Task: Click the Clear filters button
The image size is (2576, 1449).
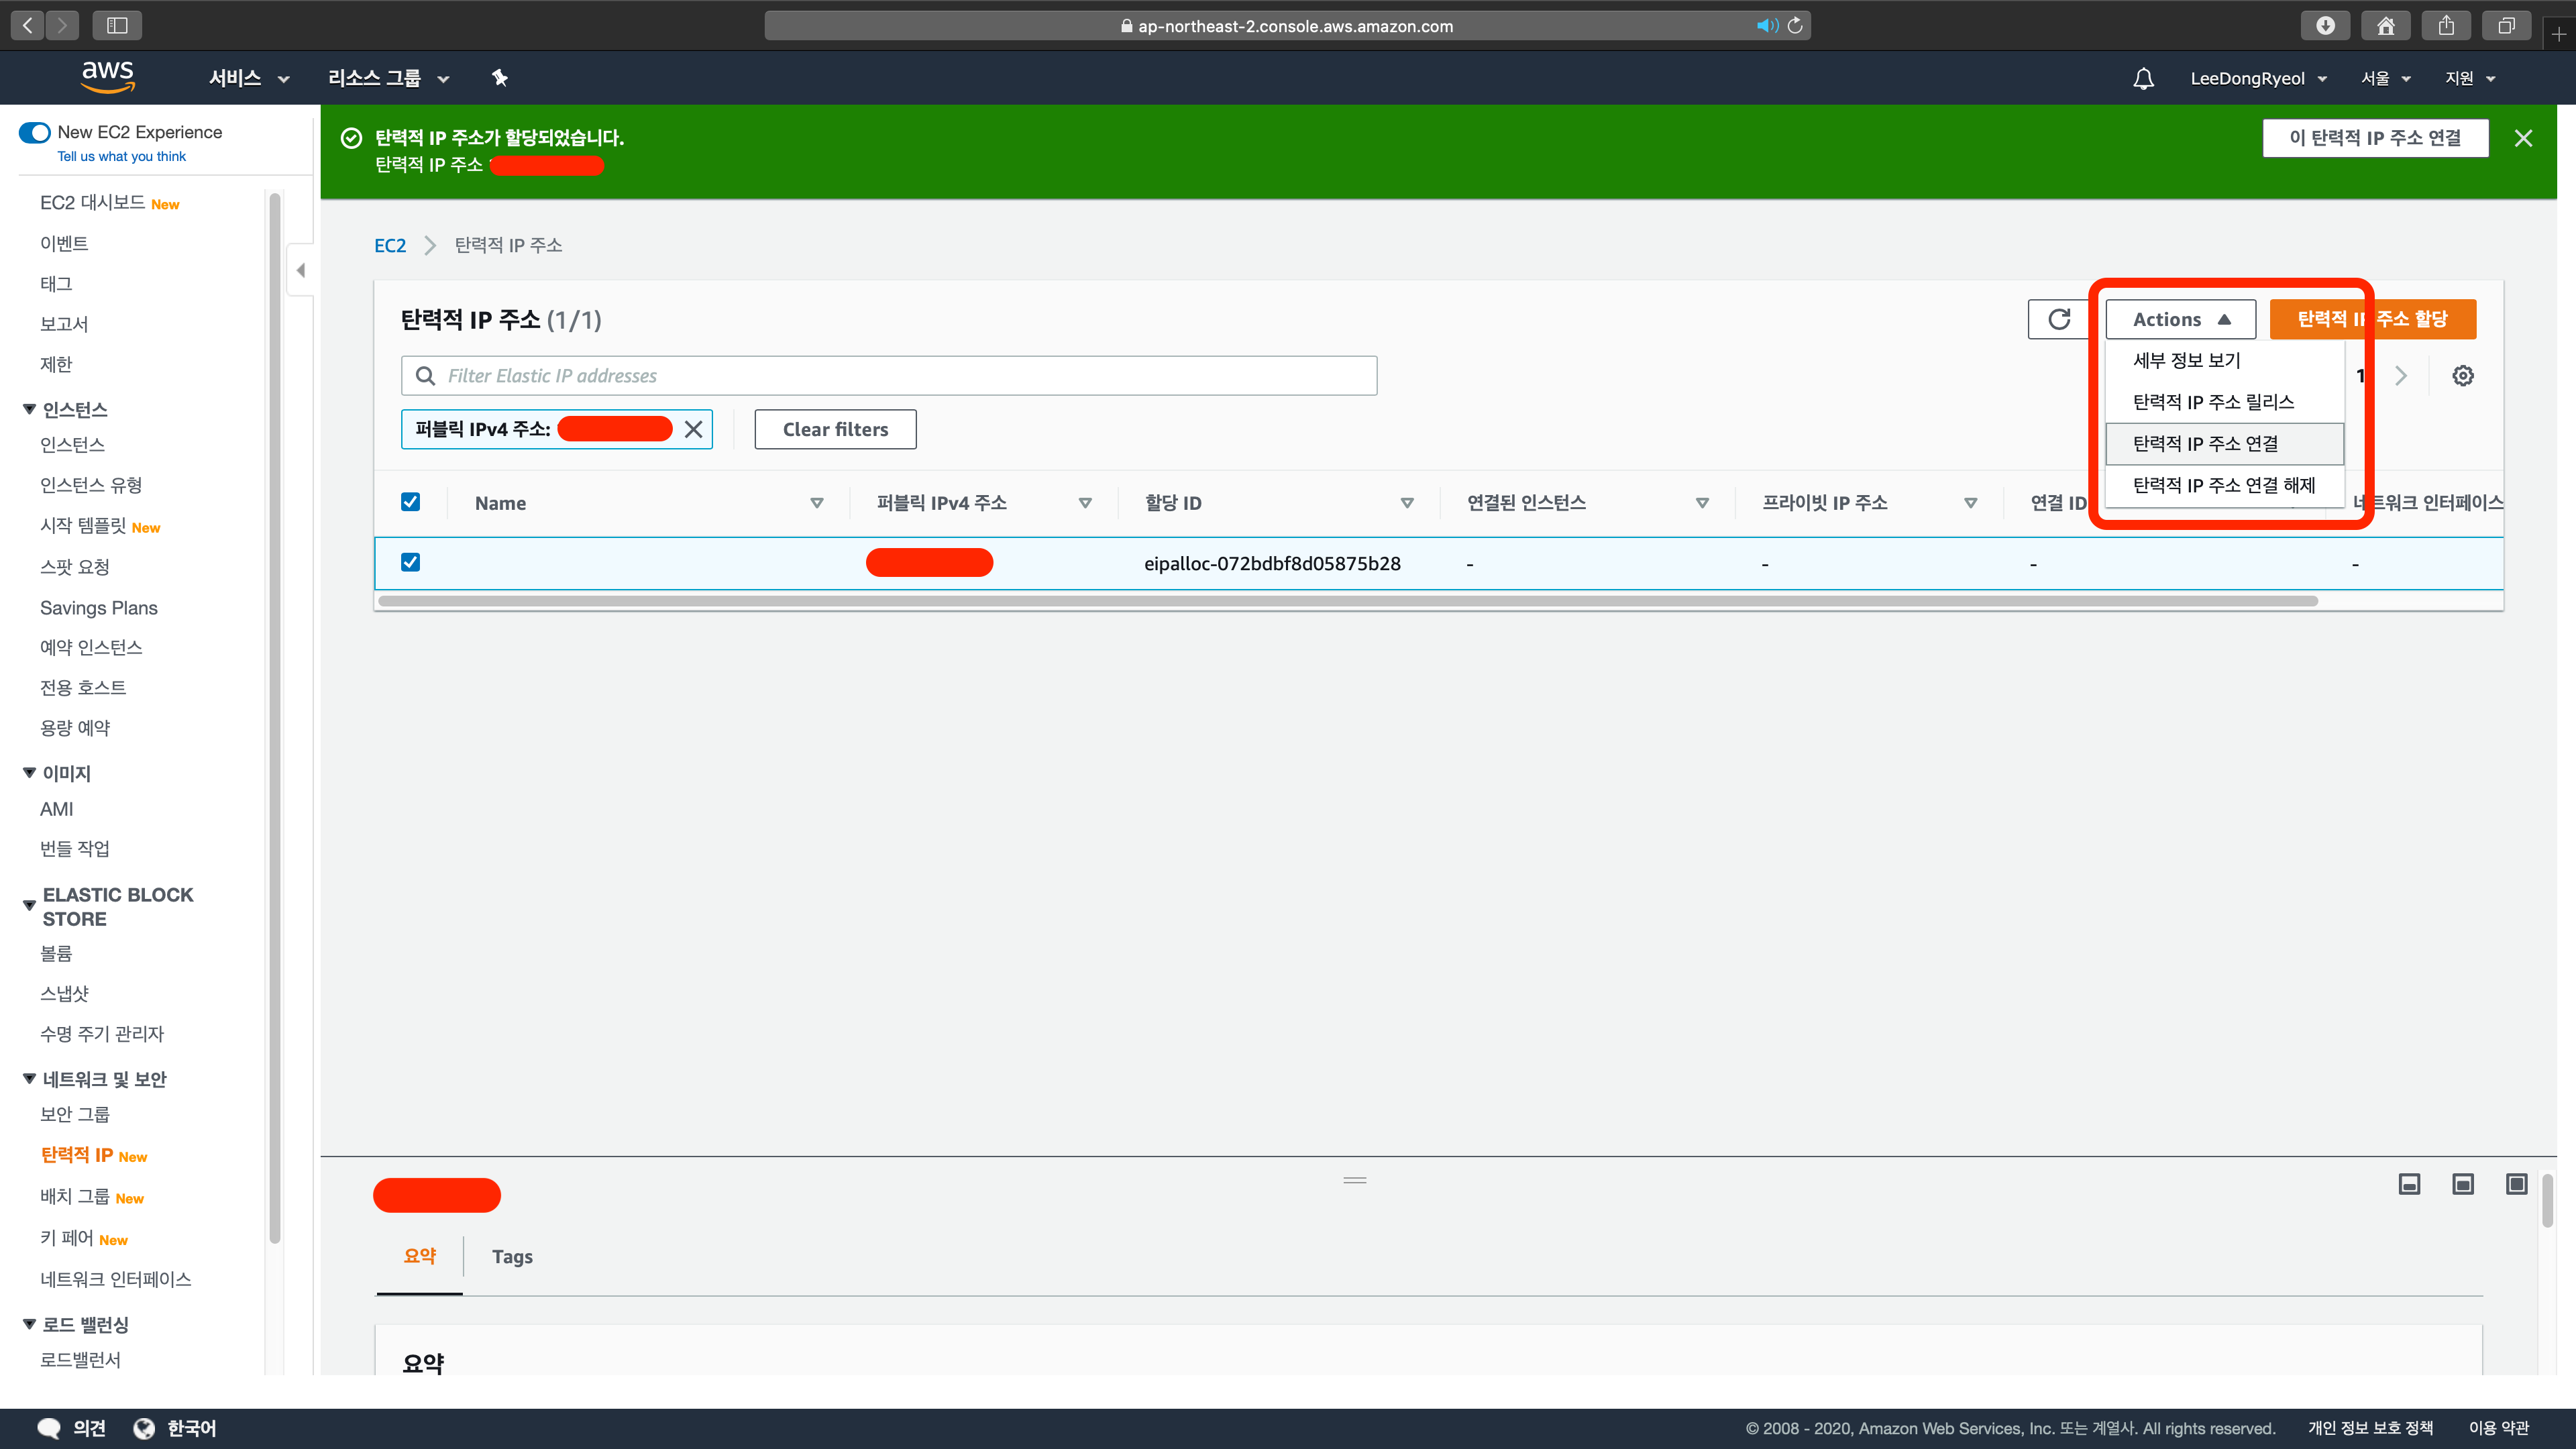Action: tap(835, 429)
